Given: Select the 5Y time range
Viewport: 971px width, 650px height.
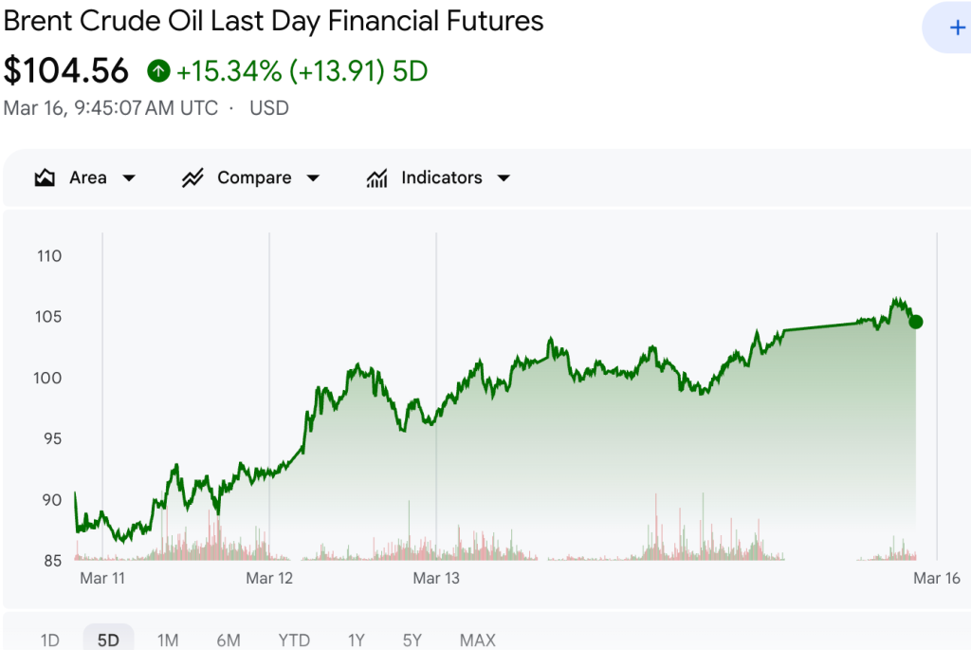Looking at the screenshot, I should 412,641.
